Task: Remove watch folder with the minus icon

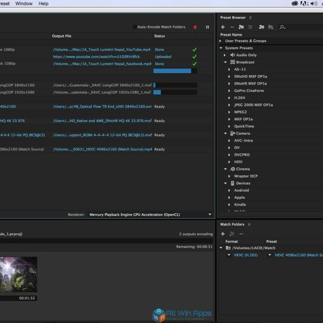Action: [x=241, y=234]
